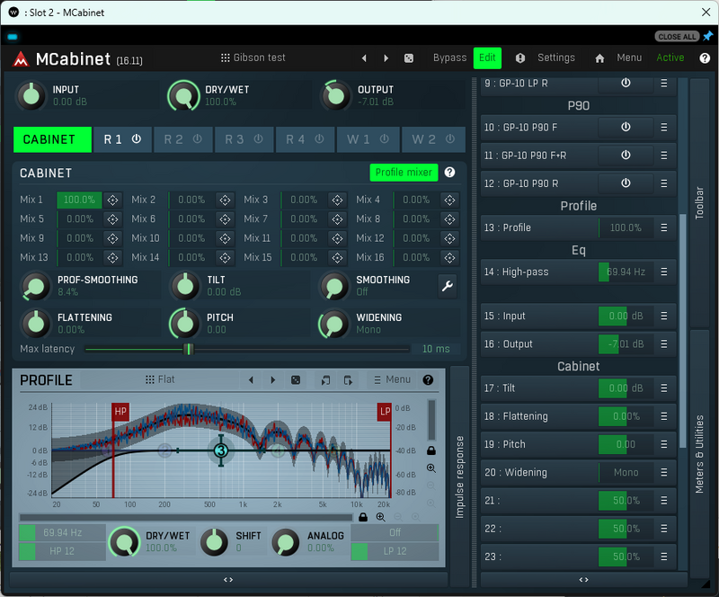The image size is (719, 597).
Task: Select previous profile preset arrow in Profile panel
Action: coord(251,380)
